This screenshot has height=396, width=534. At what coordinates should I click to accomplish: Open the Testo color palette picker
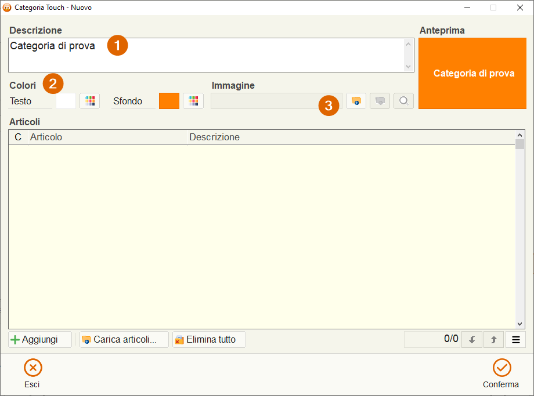89,101
